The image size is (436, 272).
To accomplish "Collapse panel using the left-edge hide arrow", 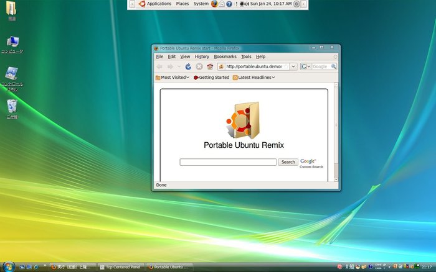I will point(132,4).
